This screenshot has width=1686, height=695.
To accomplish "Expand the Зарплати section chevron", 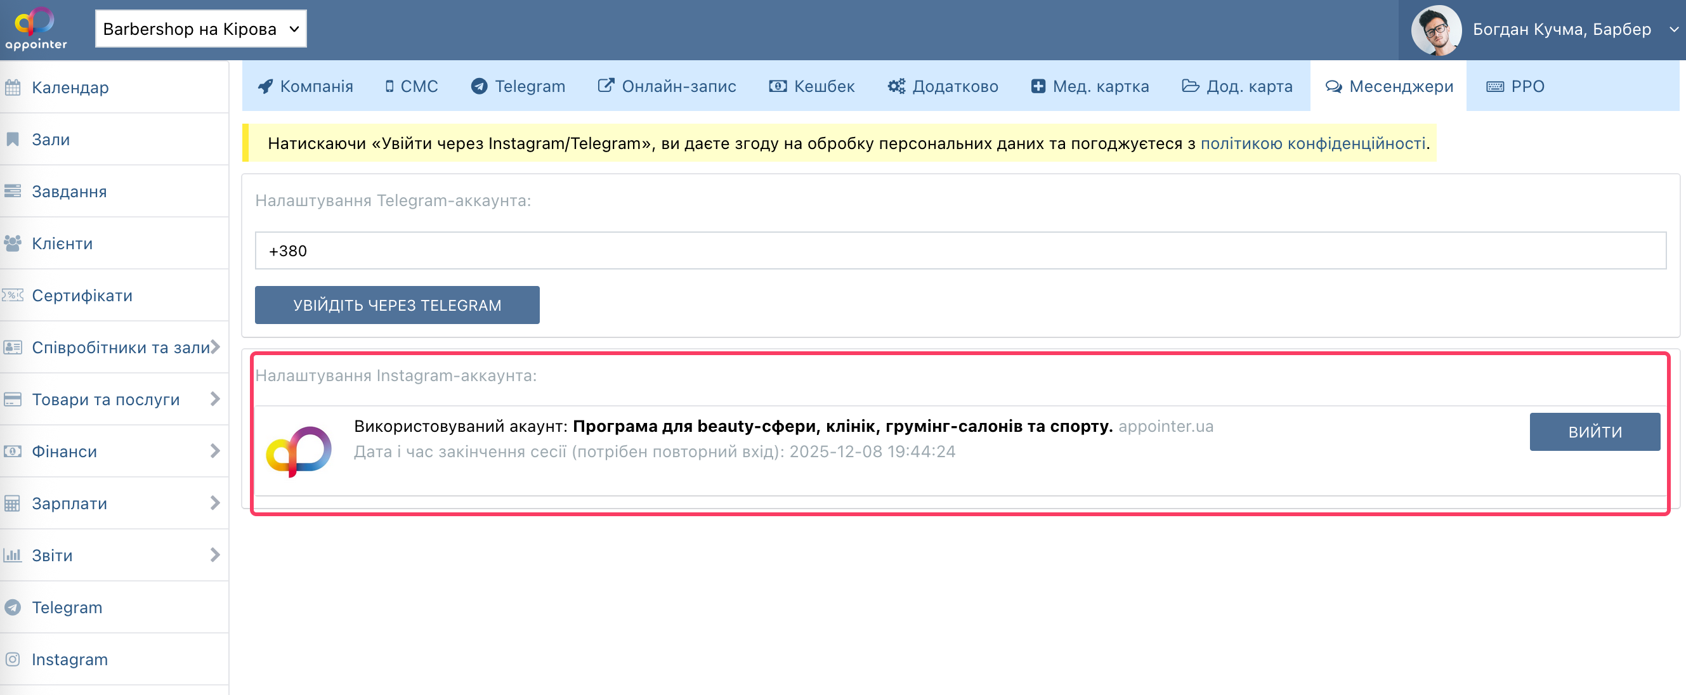I will [x=214, y=503].
